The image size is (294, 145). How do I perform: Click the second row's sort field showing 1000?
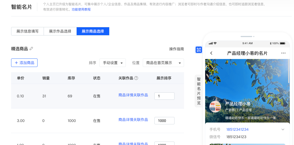(164, 121)
